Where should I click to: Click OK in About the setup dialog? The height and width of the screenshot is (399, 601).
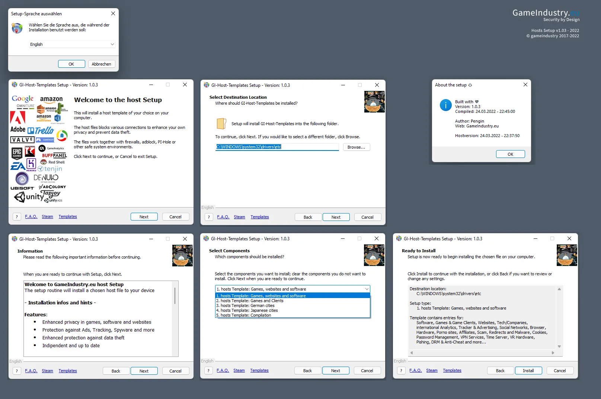pyautogui.click(x=511, y=154)
